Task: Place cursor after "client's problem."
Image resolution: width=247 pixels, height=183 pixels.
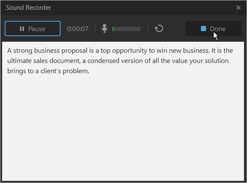Action: click(90, 71)
